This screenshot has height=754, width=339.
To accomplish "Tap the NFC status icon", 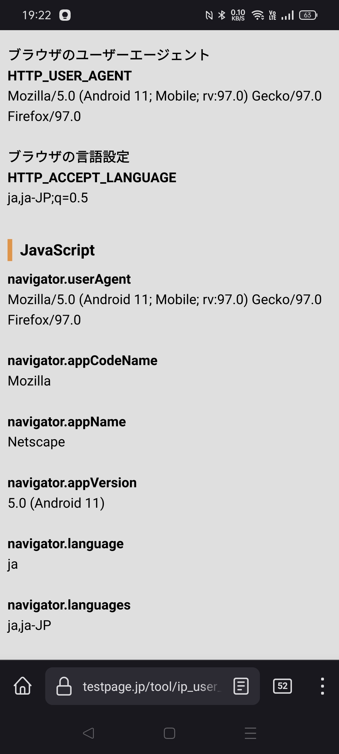I will (209, 15).
